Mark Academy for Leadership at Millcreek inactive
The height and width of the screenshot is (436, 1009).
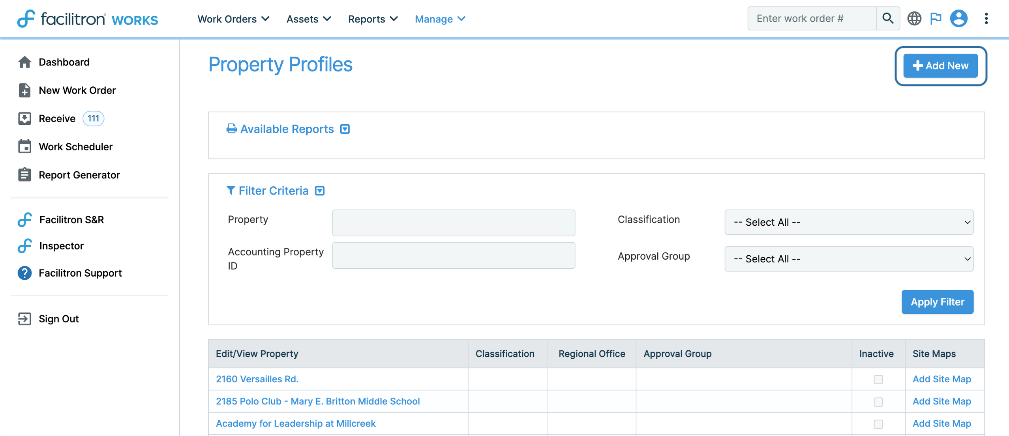point(878,424)
